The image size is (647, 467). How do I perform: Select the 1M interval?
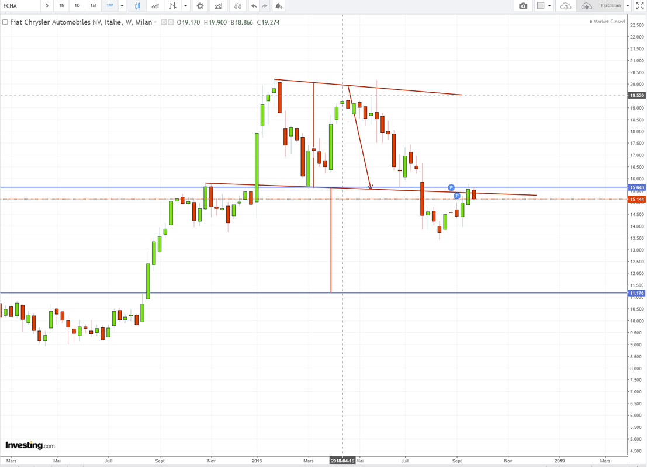94,6
